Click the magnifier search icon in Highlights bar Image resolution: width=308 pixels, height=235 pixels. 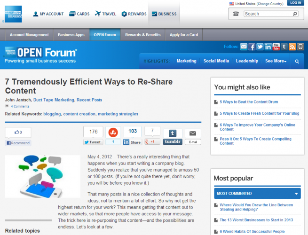pos(297,61)
